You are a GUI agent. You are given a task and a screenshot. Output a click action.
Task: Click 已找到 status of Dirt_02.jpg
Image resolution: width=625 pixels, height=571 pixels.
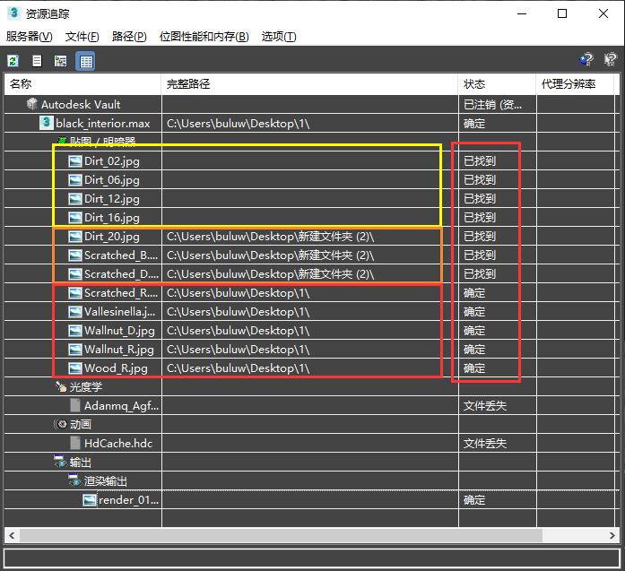480,161
